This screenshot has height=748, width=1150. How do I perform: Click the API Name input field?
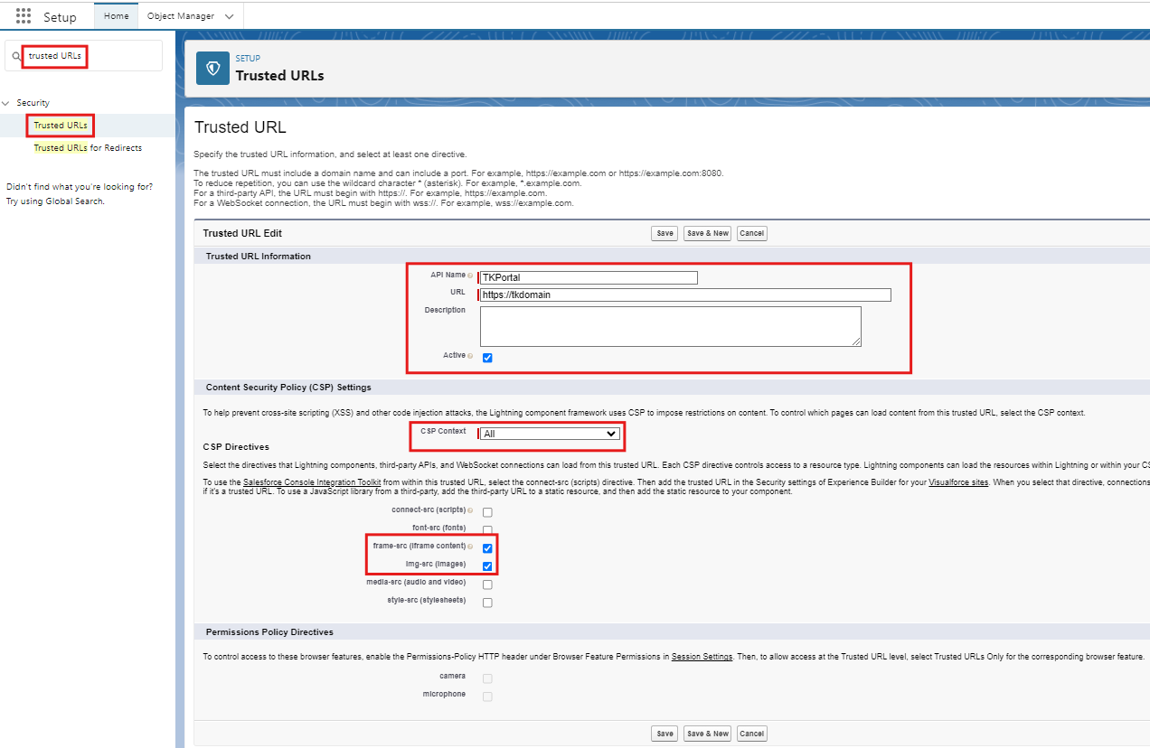(589, 277)
